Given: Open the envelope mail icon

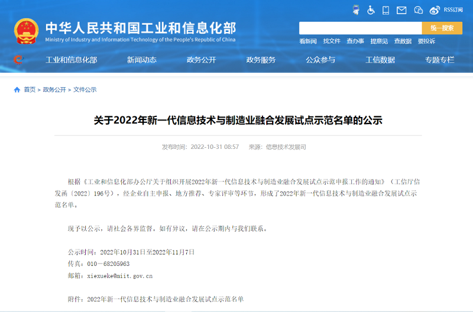Looking at the screenshot, I should 401,10.
